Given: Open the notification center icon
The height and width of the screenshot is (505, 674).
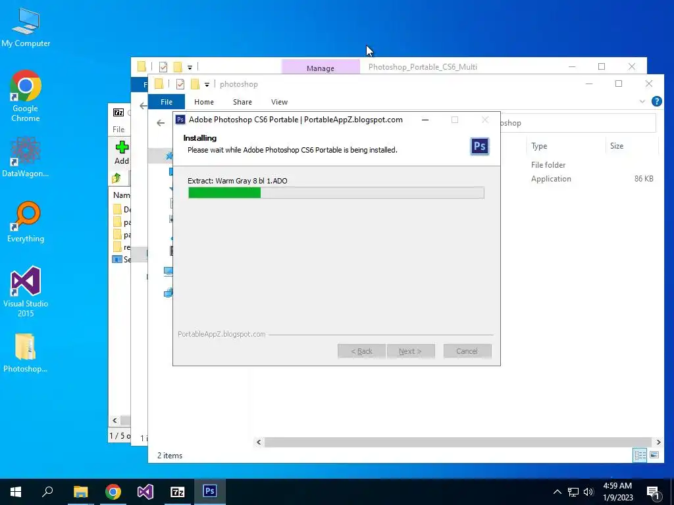Looking at the screenshot, I should pyautogui.click(x=653, y=493).
